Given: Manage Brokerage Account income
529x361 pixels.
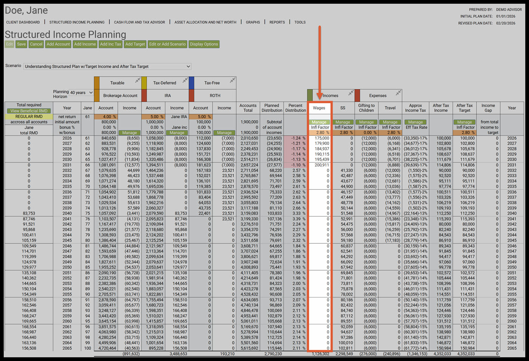Looking at the screenshot, I should [130, 133].
